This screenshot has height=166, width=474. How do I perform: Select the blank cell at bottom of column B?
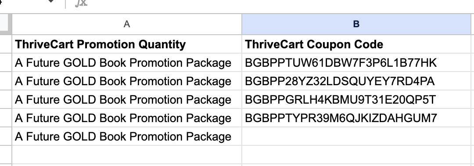coord(356,155)
